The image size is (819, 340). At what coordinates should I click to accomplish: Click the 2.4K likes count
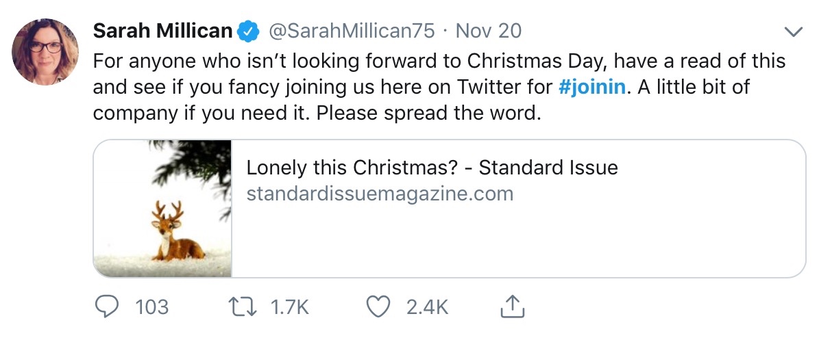point(427,307)
